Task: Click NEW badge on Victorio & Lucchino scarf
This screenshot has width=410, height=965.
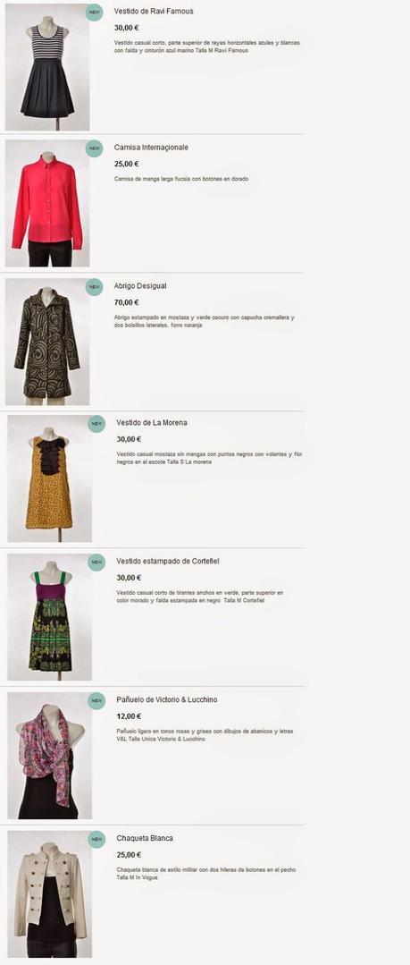Action: point(96,700)
